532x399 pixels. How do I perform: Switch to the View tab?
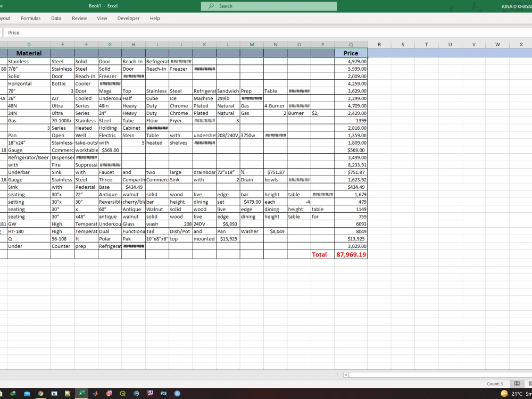[102, 18]
